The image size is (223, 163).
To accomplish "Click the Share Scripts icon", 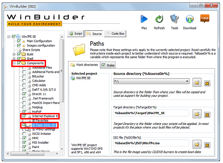I will click(x=19, y=50).
